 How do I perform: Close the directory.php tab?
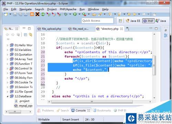point(121,29)
